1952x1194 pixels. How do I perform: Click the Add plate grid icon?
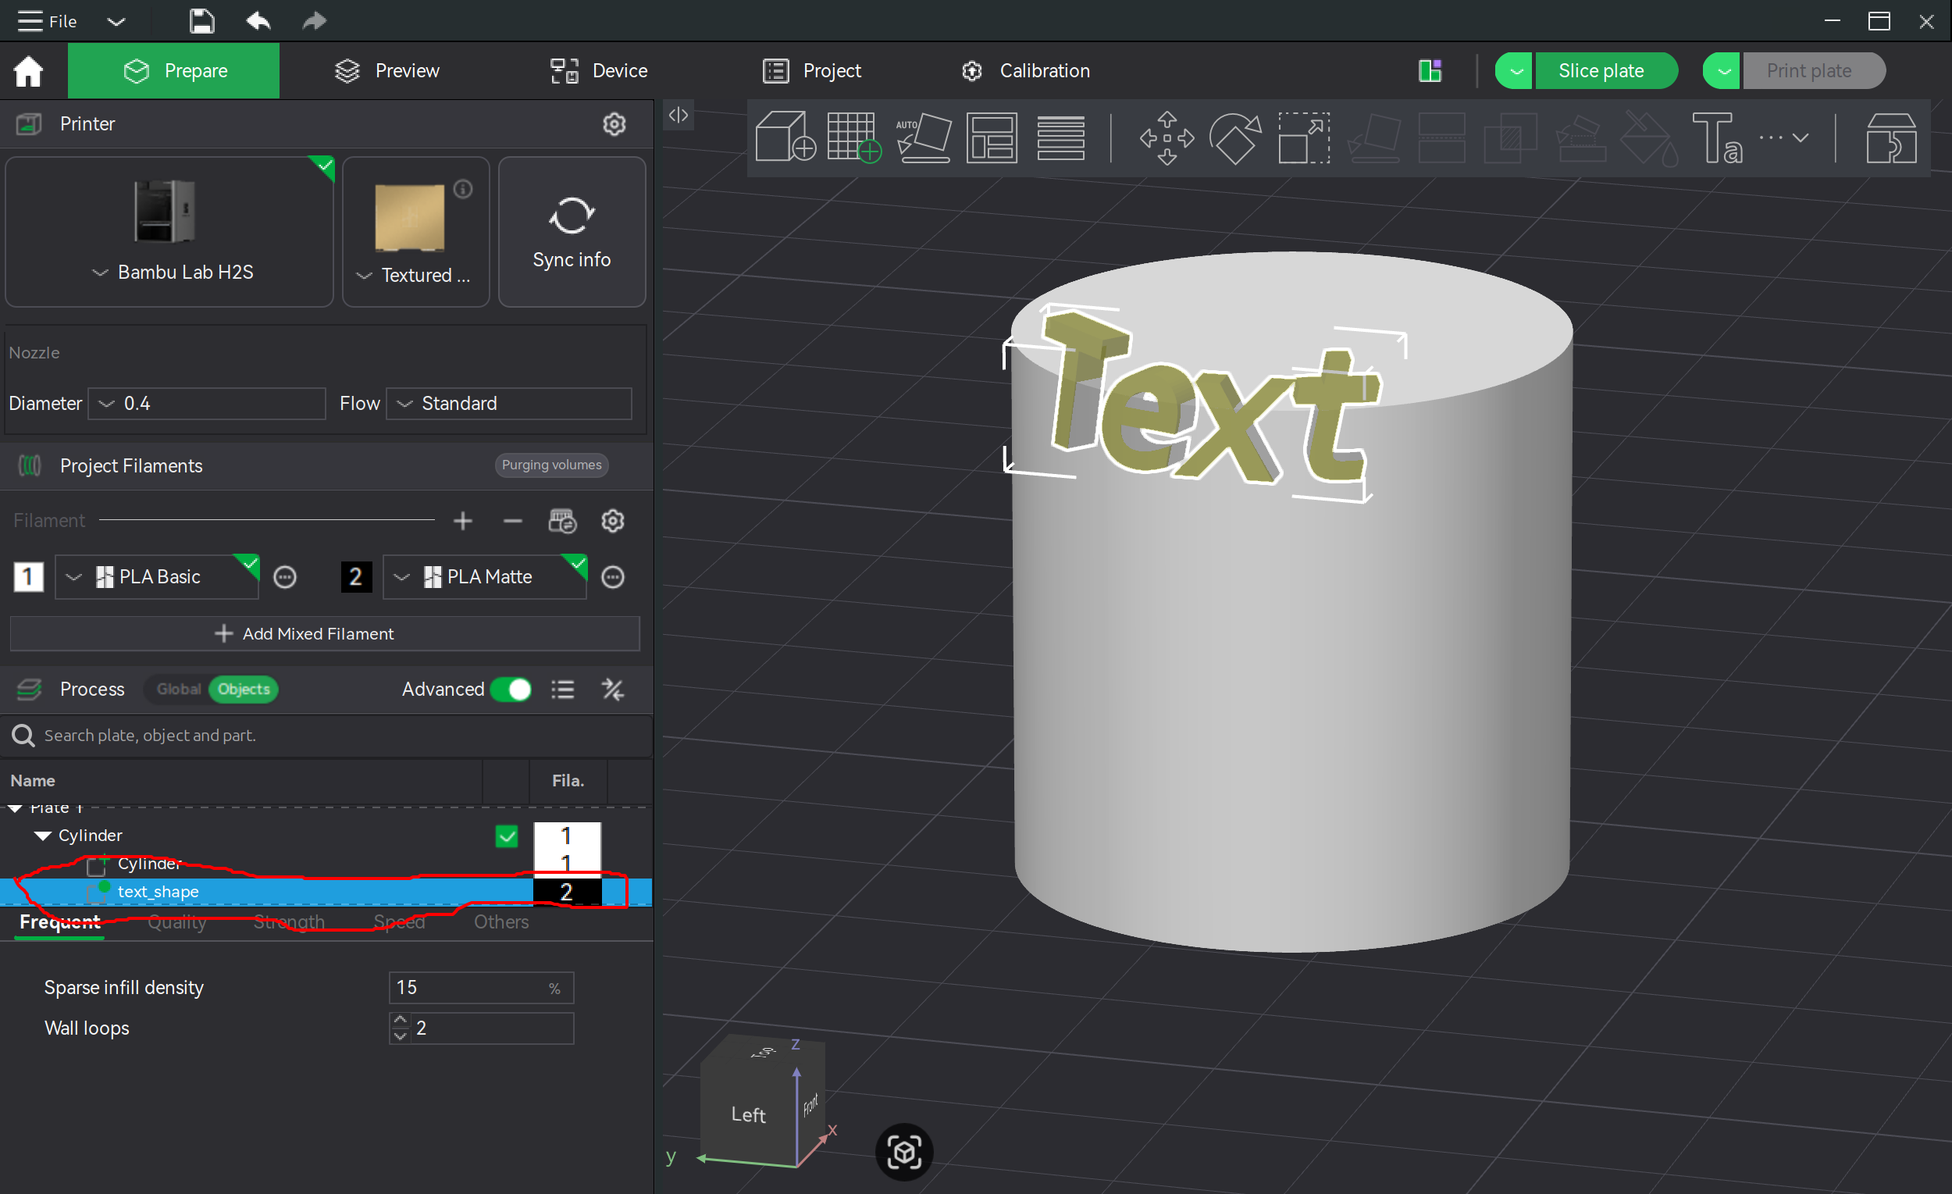click(x=854, y=138)
